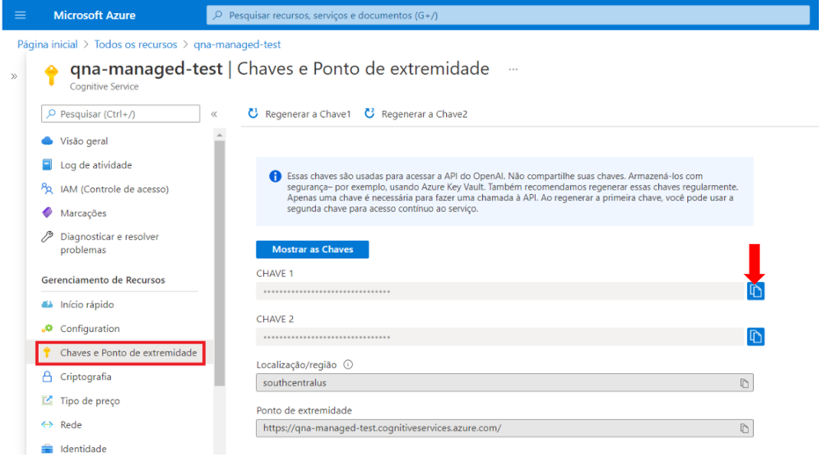The height and width of the screenshot is (476, 827).
Task: Click the large key resource icon in header
Action: (x=51, y=75)
